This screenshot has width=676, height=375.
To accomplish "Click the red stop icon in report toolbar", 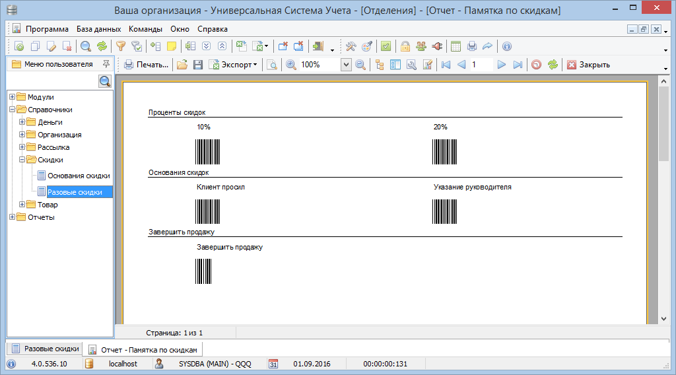I will pyautogui.click(x=536, y=65).
